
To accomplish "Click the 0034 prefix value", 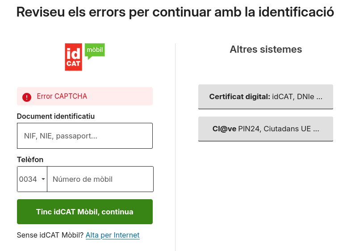I will pyautogui.click(x=28, y=179).
